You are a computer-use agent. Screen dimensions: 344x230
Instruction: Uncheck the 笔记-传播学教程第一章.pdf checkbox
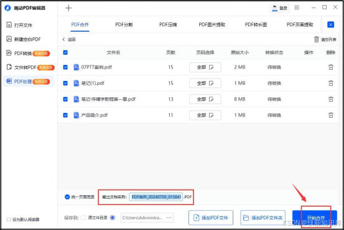[65, 99]
